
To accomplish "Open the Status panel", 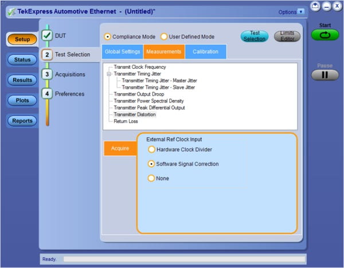I will point(22,60).
